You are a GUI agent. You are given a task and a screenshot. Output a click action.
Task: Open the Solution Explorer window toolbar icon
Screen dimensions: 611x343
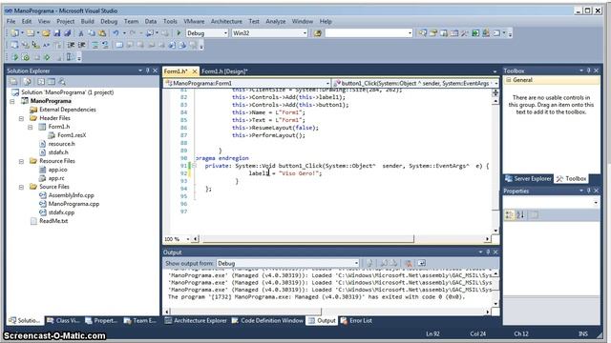[x=423, y=33]
